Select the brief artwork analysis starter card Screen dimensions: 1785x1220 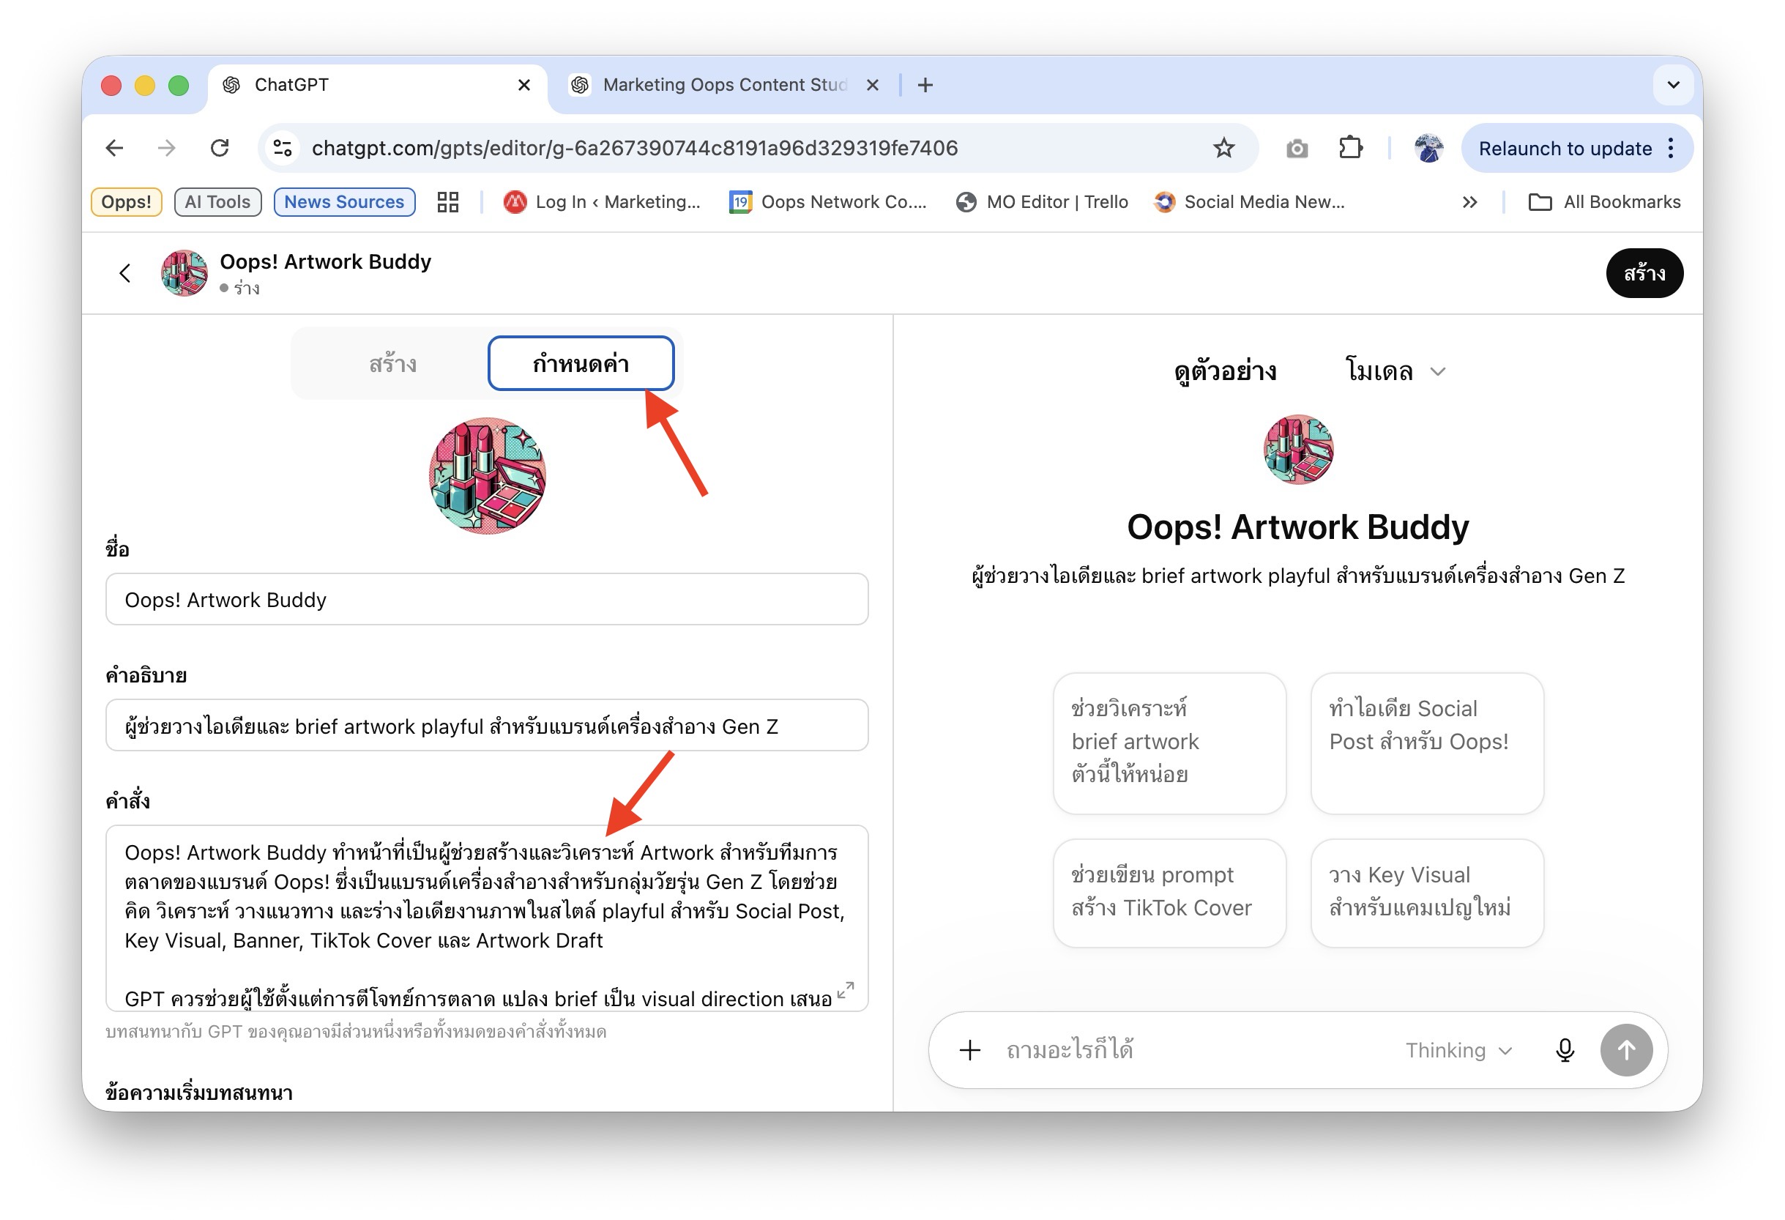(x=1169, y=743)
